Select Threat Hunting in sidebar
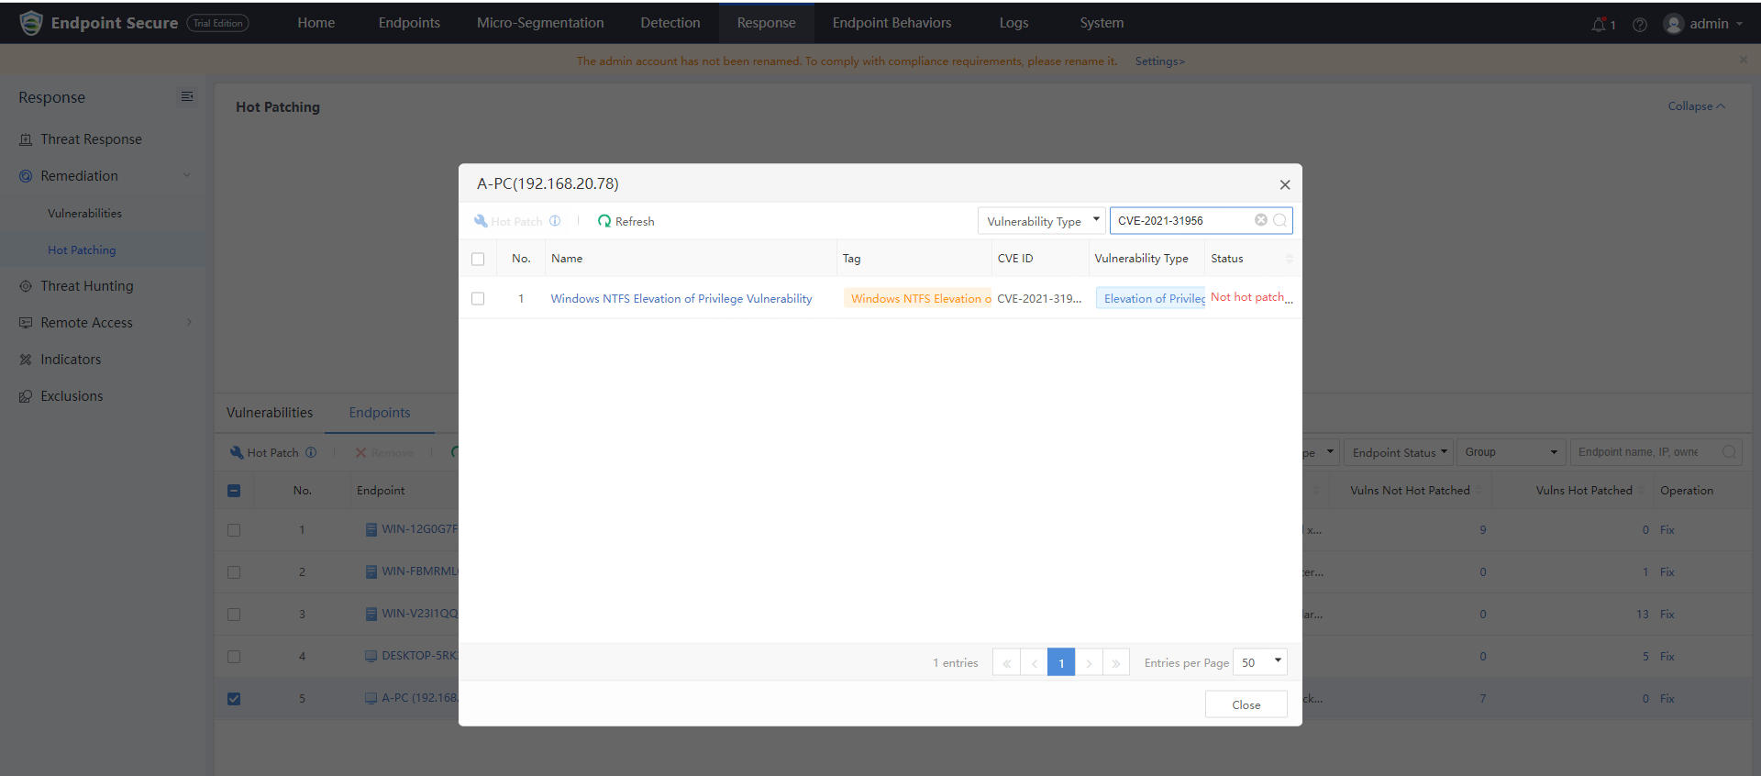This screenshot has height=776, width=1761. (87, 286)
